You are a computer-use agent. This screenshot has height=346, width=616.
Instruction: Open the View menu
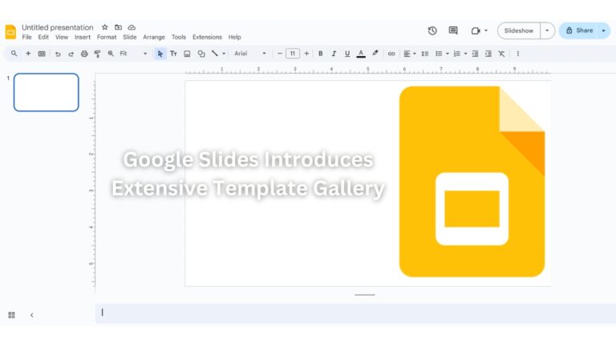coord(62,38)
